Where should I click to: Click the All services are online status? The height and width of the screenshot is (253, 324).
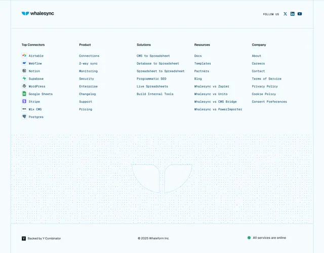click(x=269, y=238)
